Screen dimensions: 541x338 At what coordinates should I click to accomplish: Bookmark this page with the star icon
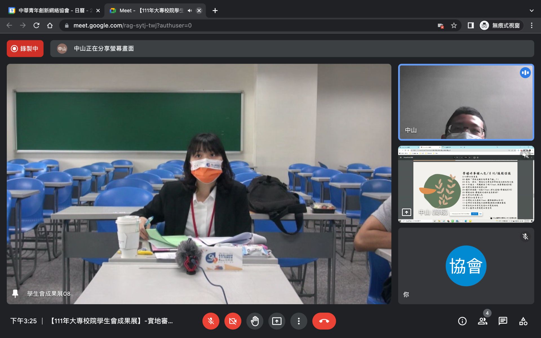click(454, 25)
